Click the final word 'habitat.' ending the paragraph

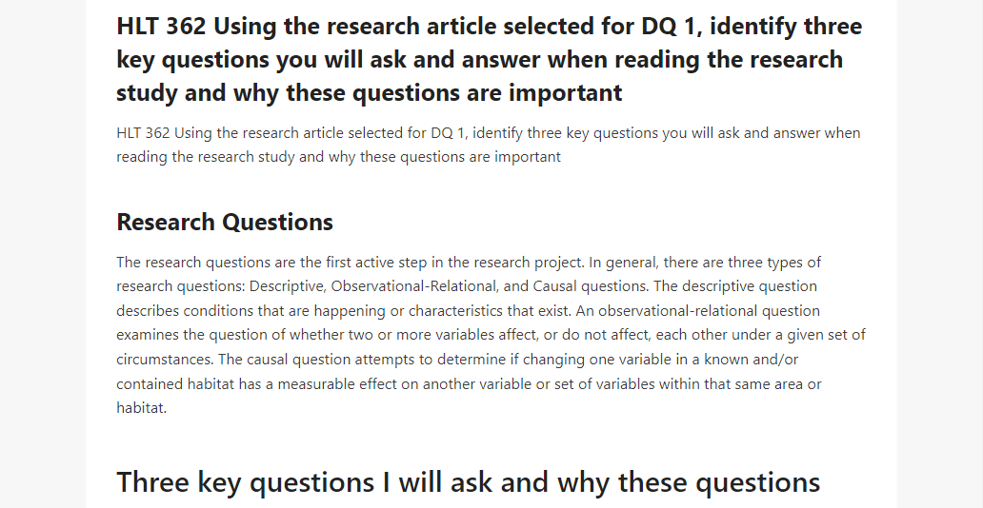tap(142, 408)
